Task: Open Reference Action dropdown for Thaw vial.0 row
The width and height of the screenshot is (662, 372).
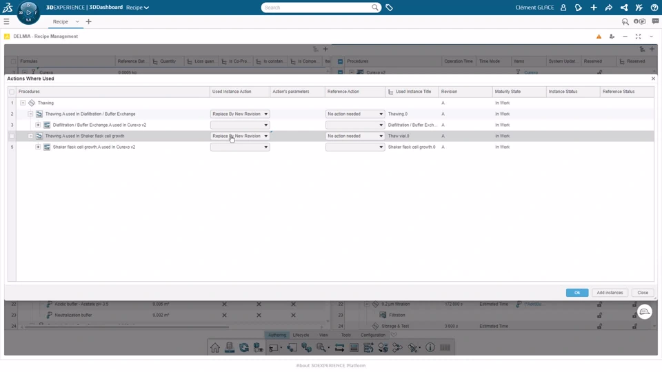Action: pos(354,136)
